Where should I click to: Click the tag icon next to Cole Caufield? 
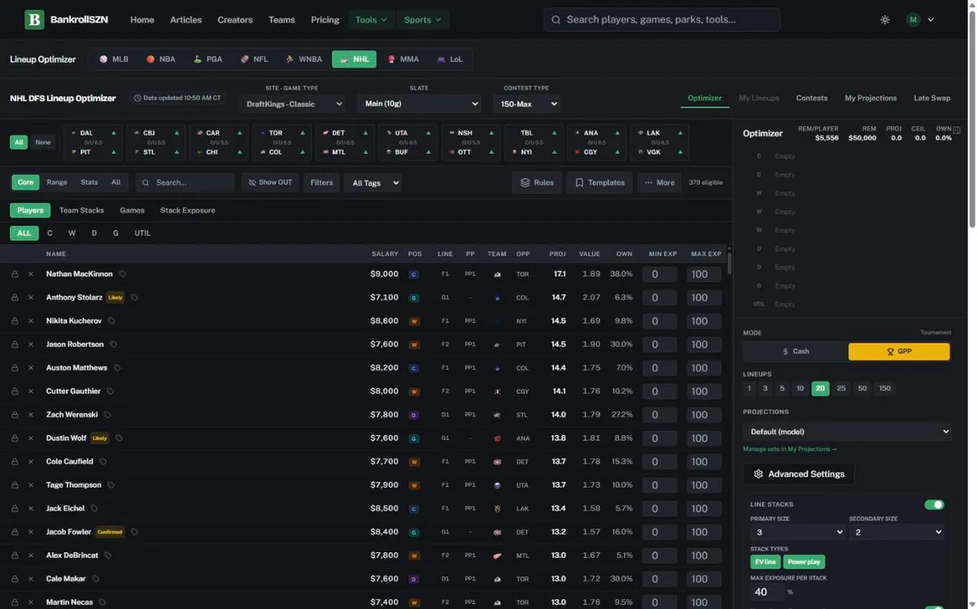103,462
